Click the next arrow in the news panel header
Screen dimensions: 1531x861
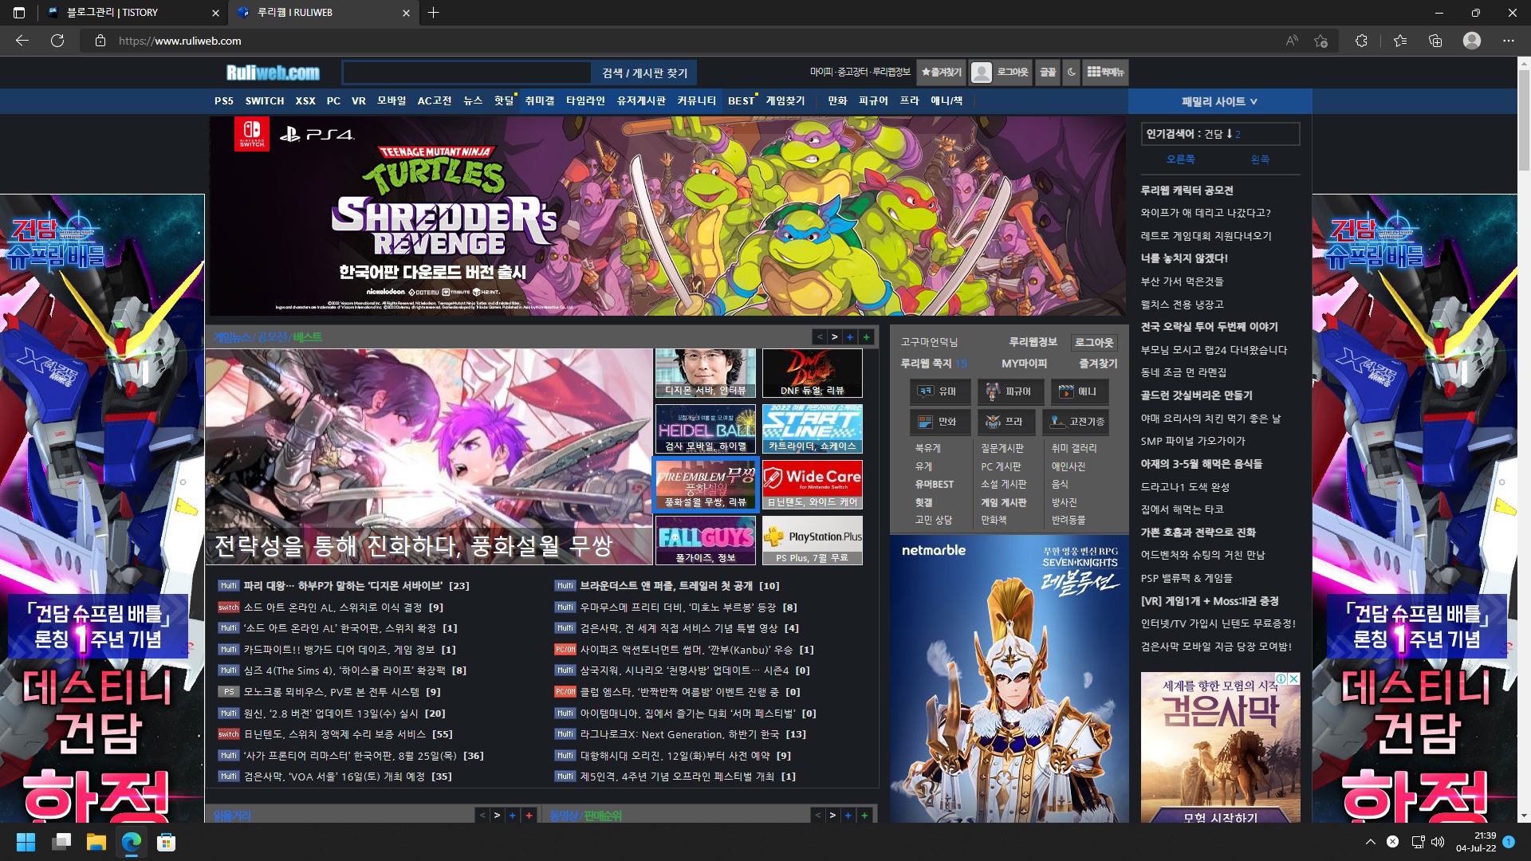[x=835, y=337]
